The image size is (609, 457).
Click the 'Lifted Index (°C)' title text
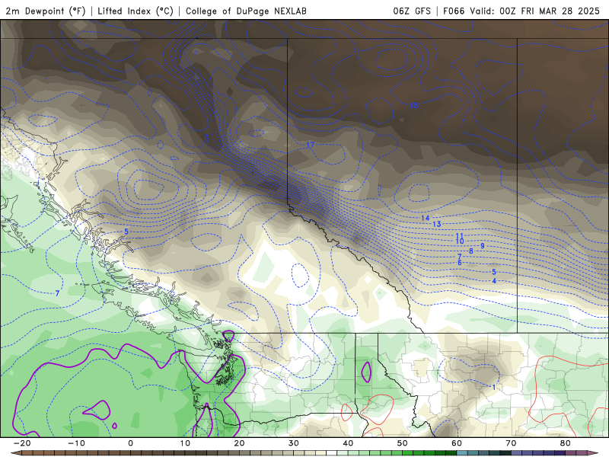click(136, 11)
